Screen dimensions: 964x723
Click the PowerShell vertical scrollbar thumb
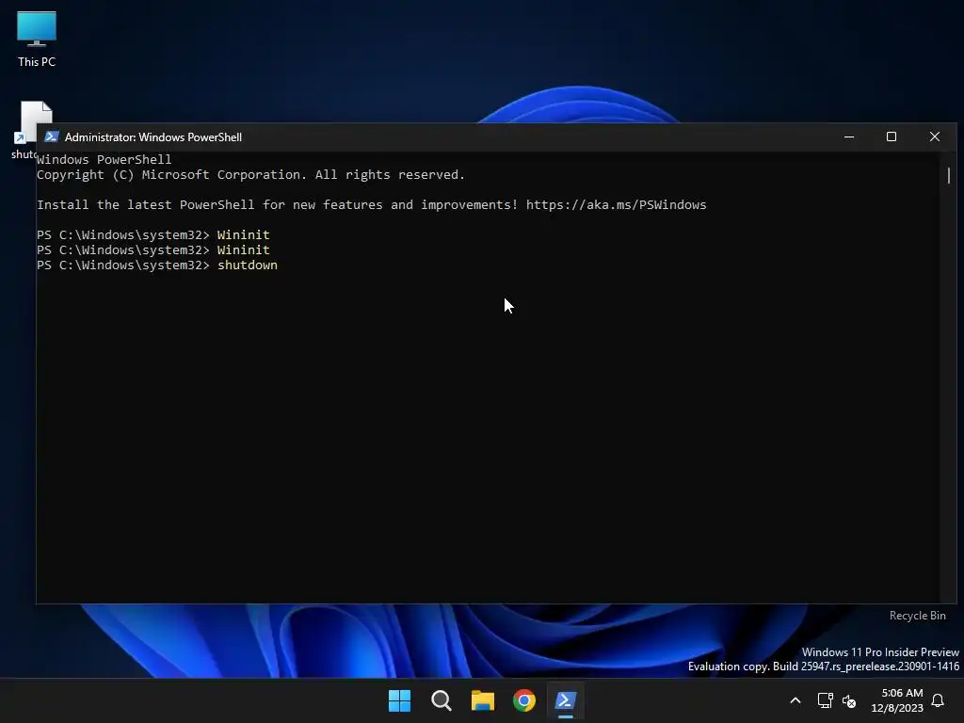(949, 175)
